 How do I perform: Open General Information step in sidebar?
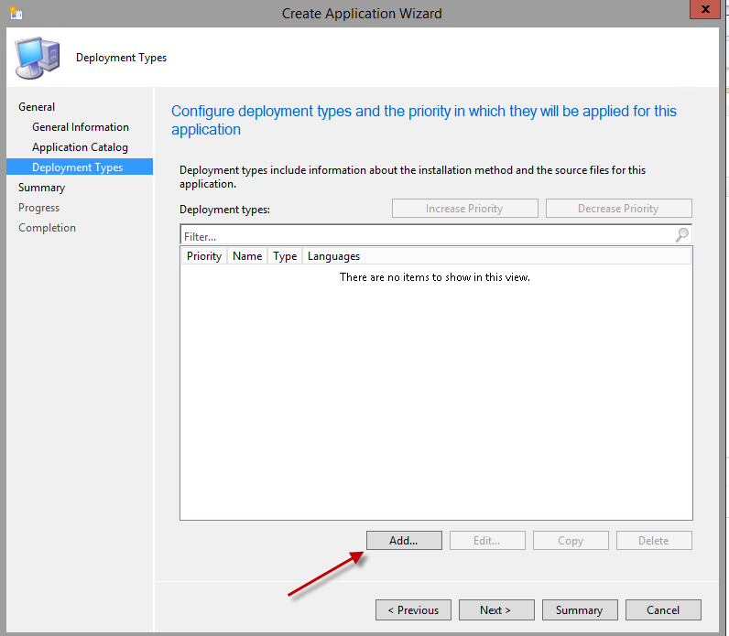pos(81,127)
